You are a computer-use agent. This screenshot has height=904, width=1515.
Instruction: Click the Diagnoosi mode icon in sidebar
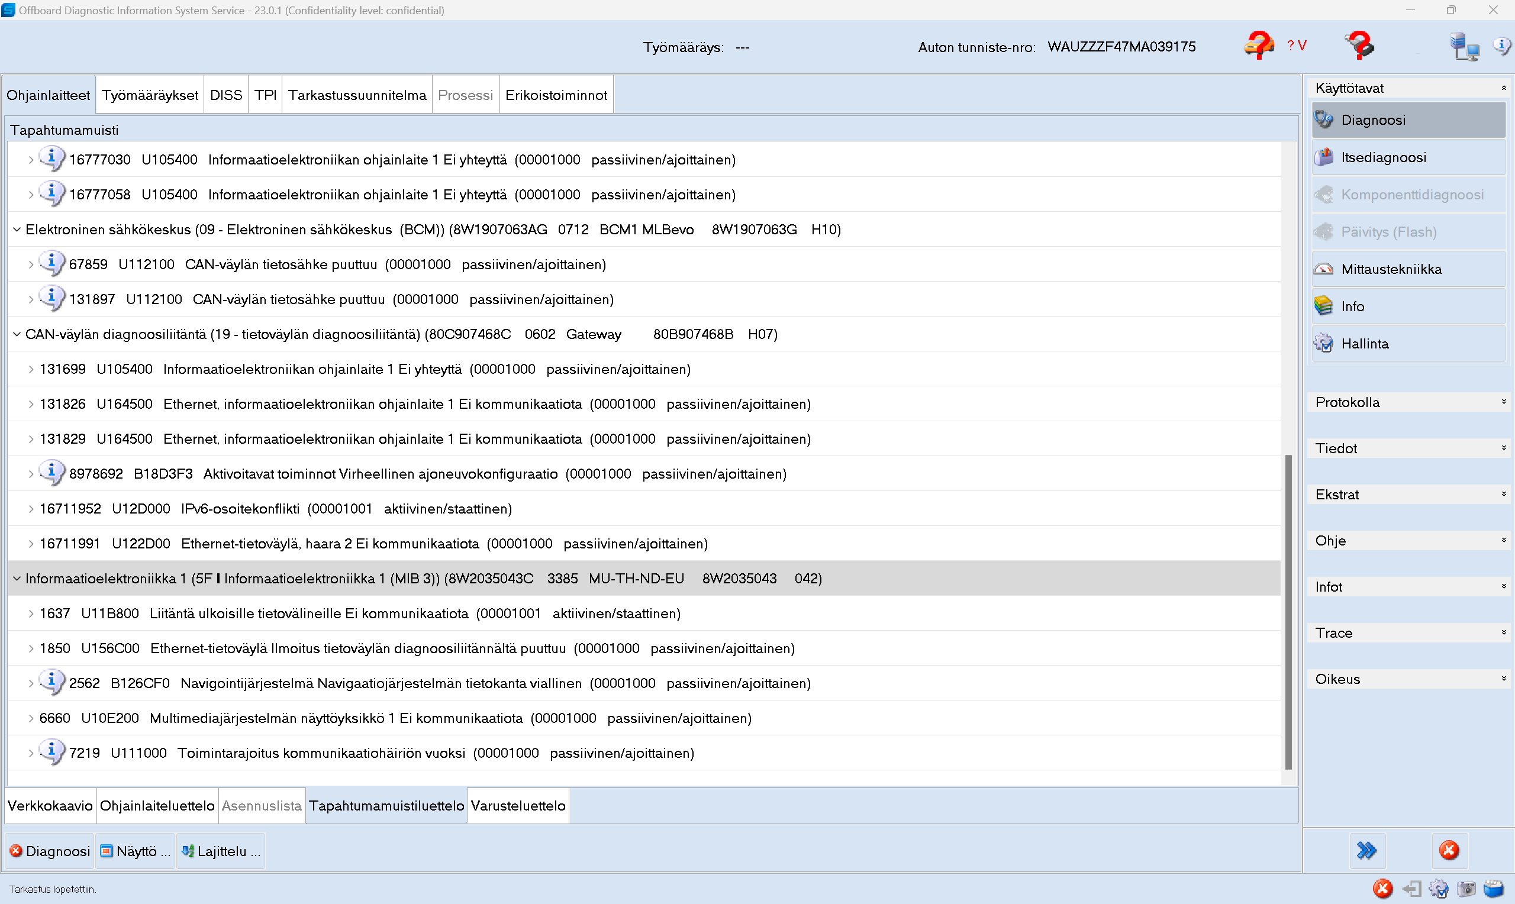pyautogui.click(x=1324, y=120)
